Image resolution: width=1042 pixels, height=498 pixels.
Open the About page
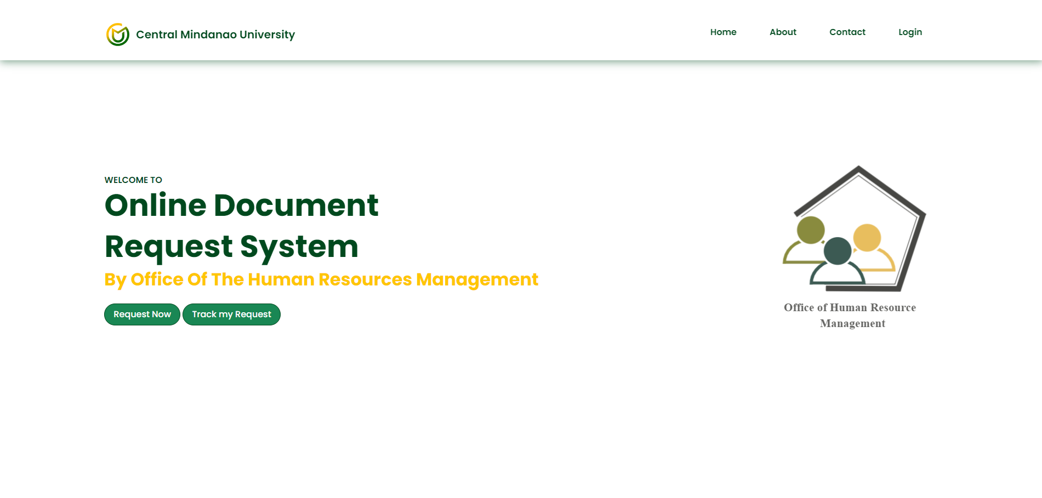(x=783, y=32)
